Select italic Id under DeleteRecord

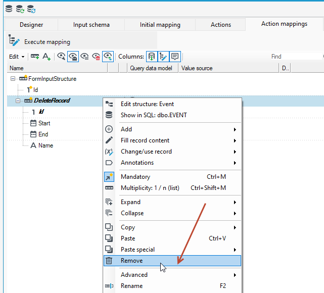point(41,112)
